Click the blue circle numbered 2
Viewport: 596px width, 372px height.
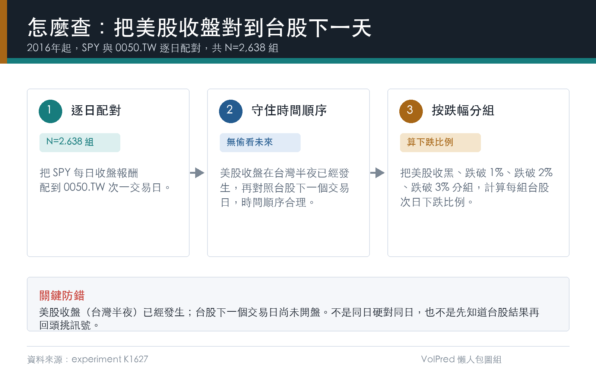(231, 111)
